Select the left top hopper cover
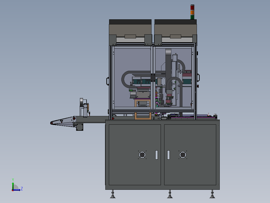The height and width of the screenshot is (203, 270). 130,28
